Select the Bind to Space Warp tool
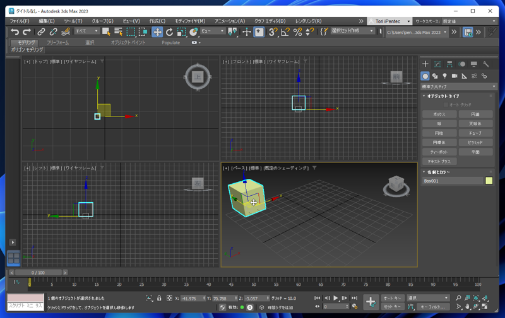 click(66, 31)
